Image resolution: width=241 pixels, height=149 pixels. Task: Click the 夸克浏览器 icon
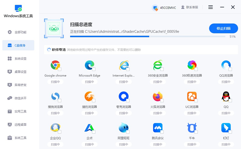(123, 96)
